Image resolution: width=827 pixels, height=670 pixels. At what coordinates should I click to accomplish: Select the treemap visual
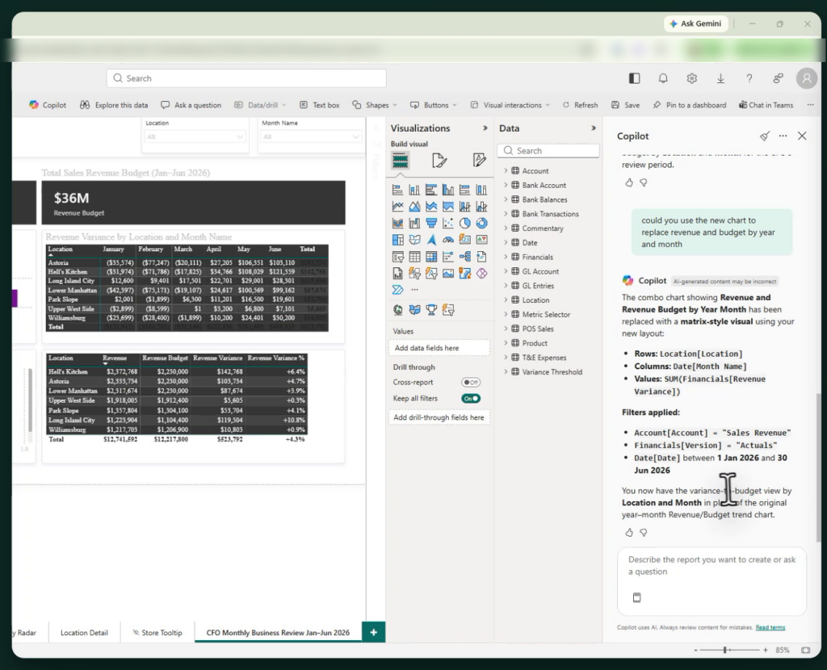coord(397,240)
